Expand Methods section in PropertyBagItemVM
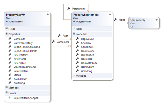162x104 pixels. coord(74,75)
